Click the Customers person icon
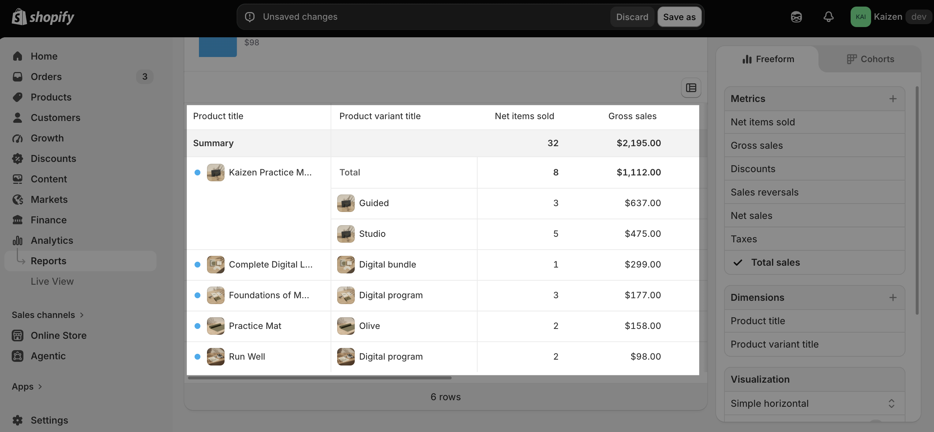Viewport: 934px width, 432px height. (x=18, y=118)
